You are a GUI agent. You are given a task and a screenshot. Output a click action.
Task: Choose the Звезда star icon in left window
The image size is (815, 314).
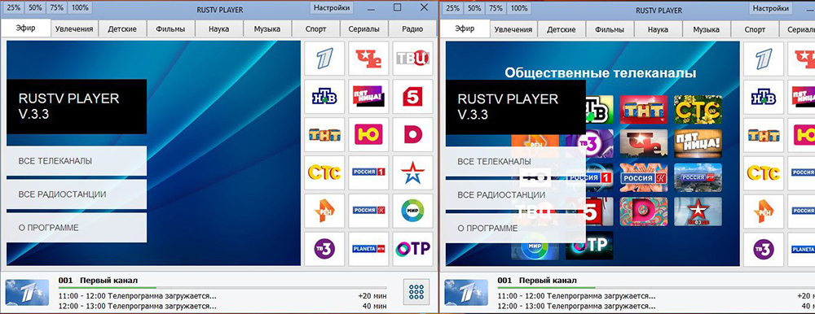pos(412,172)
